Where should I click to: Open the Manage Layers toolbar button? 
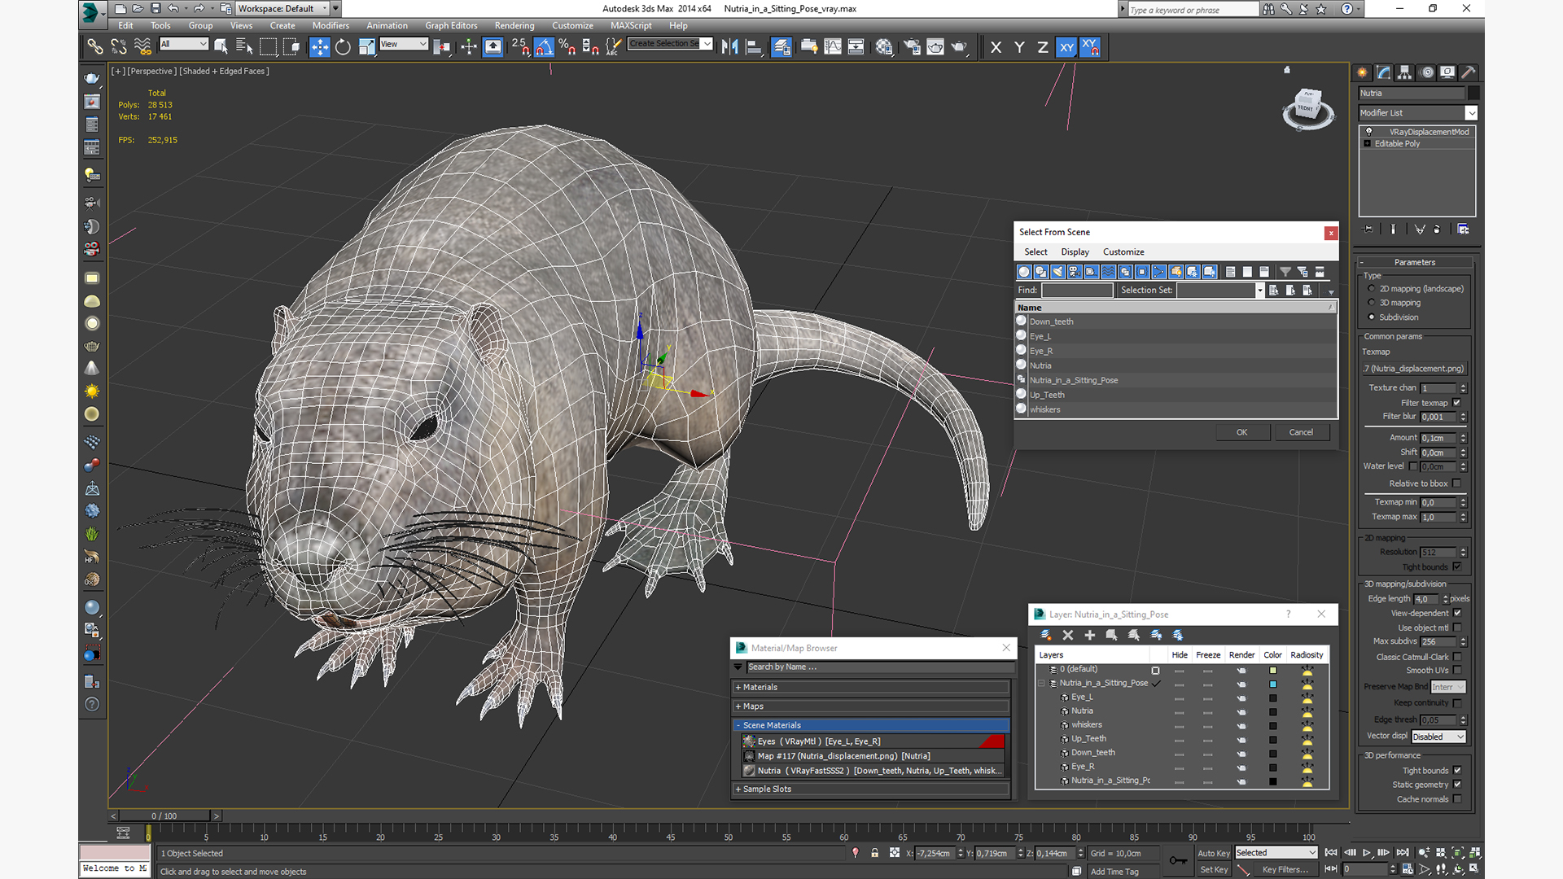click(x=781, y=47)
